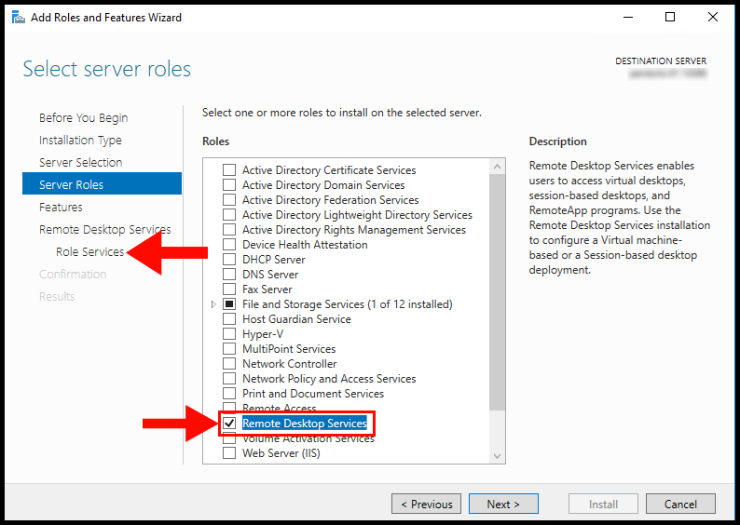
Task: Click the Cancel button
Action: [x=680, y=505]
